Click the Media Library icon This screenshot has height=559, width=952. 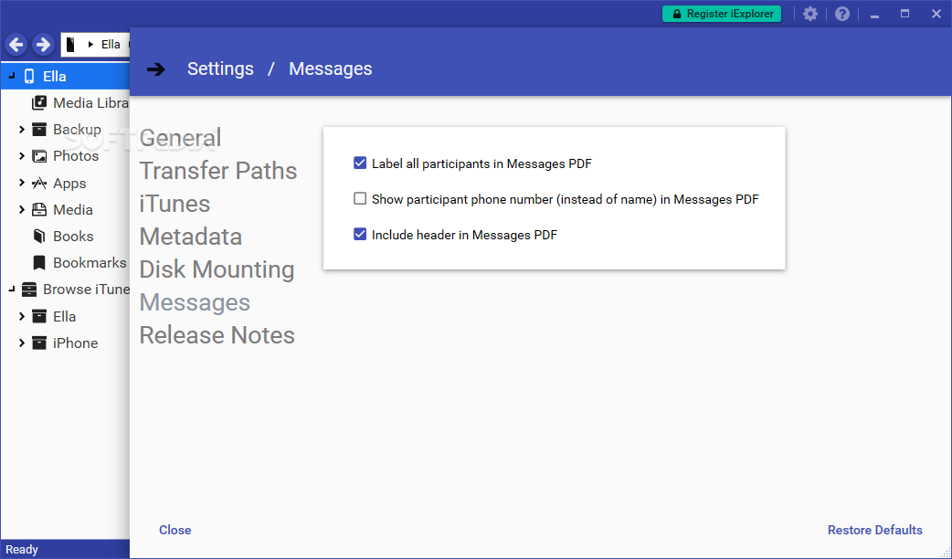pos(39,102)
